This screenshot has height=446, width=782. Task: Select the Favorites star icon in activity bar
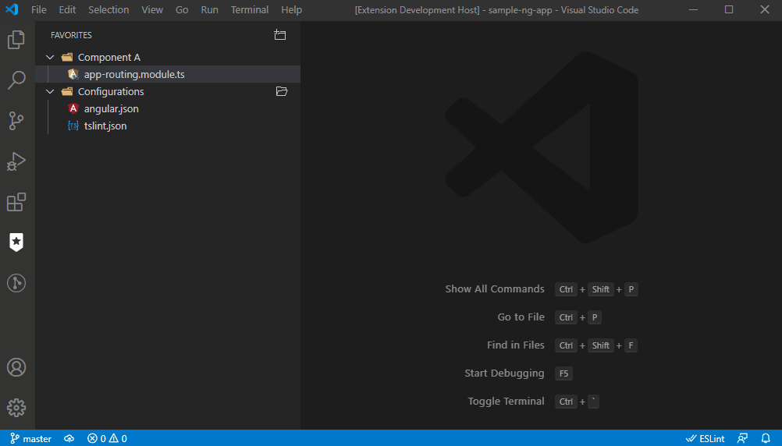tap(16, 242)
